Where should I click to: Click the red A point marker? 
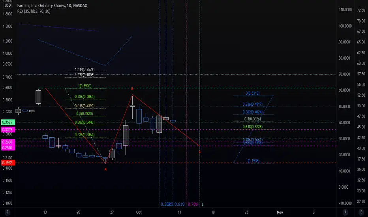[105, 169]
